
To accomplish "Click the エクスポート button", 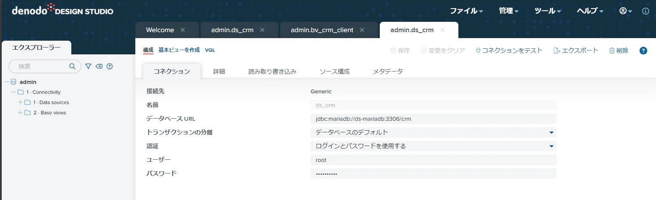I will coord(576,51).
